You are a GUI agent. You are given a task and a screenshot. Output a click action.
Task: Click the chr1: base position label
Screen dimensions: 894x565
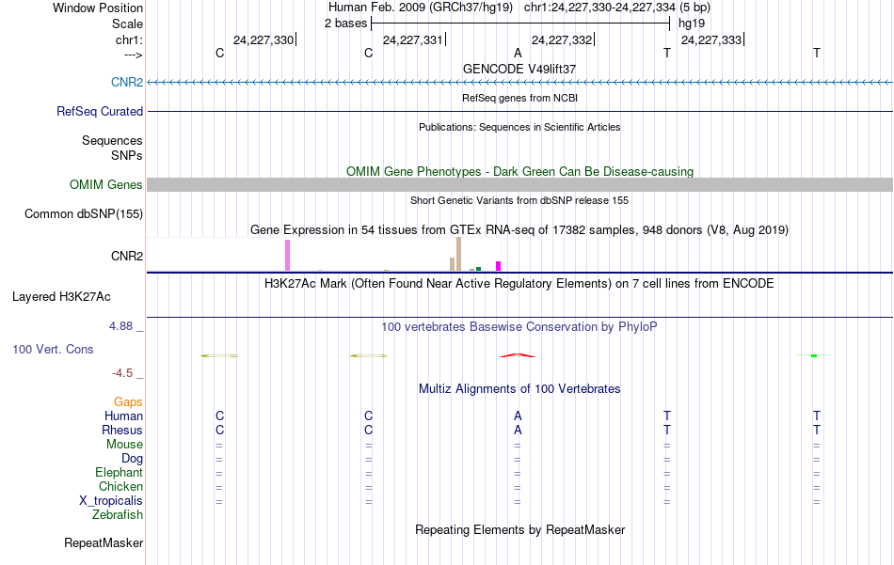click(x=129, y=39)
